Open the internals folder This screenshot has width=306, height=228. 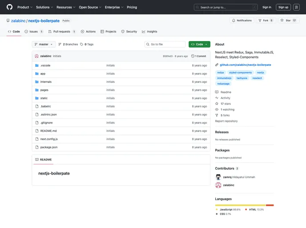46,82
